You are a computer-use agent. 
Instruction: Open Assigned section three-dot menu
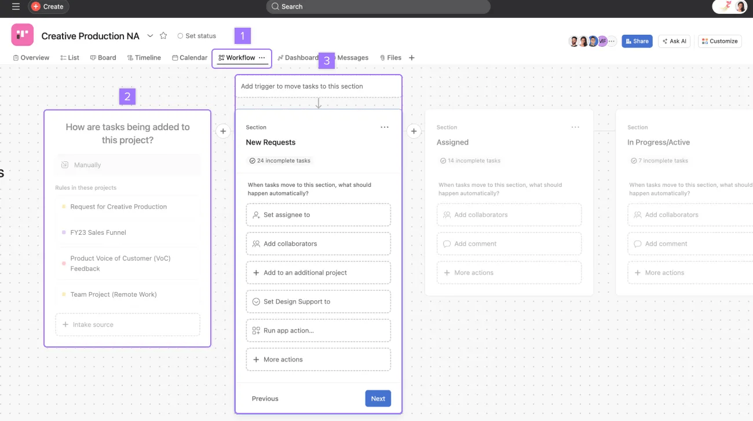(575, 127)
